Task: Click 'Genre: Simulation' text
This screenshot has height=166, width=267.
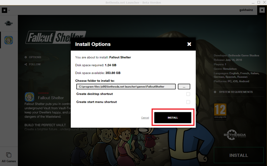Action: click(225, 69)
